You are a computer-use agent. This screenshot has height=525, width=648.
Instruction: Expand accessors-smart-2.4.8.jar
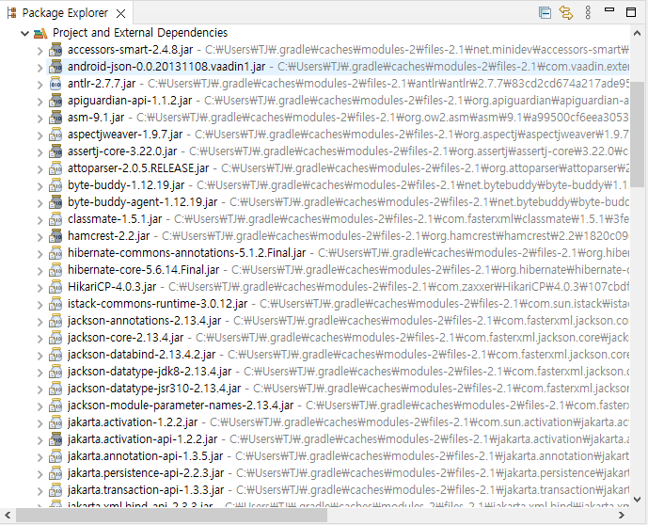point(40,51)
